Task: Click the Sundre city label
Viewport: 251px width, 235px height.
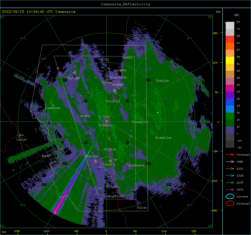Action: [x=85, y=116]
